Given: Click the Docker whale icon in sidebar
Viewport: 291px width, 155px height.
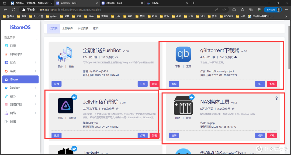Looking at the screenshot, I should pyautogui.click(x=6, y=88).
